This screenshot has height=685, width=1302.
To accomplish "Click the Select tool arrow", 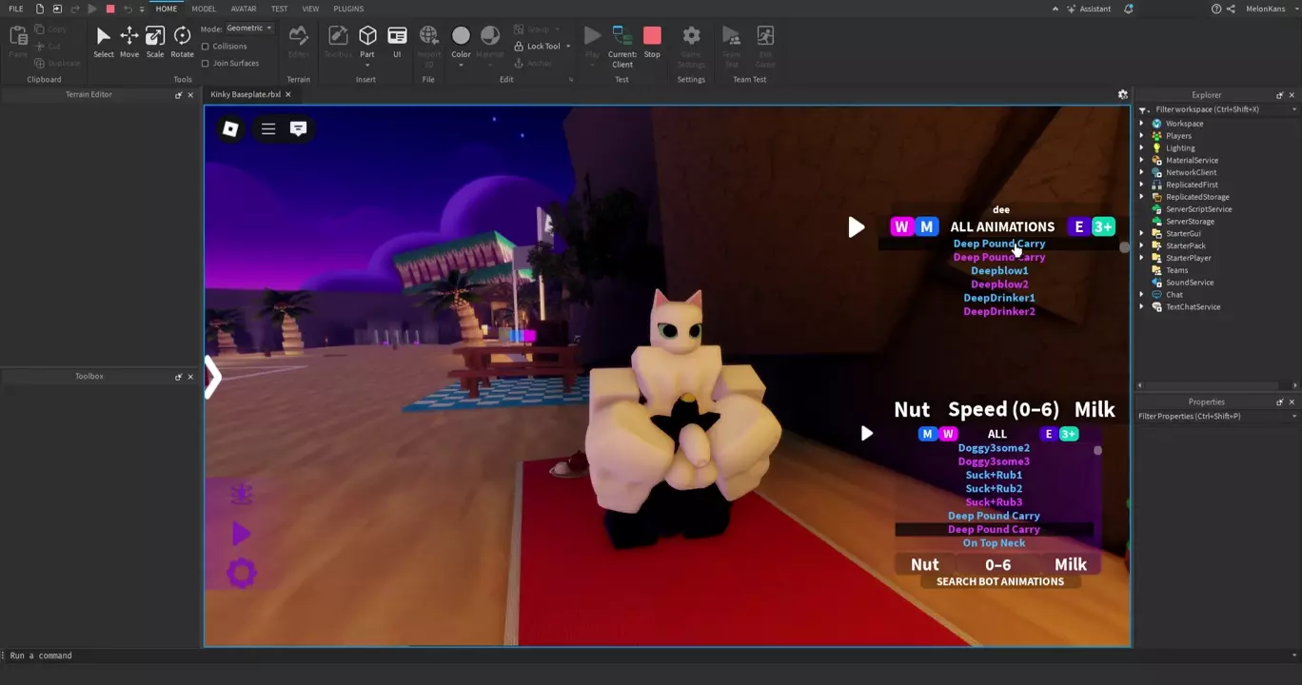I will pyautogui.click(x=104, y=41).
